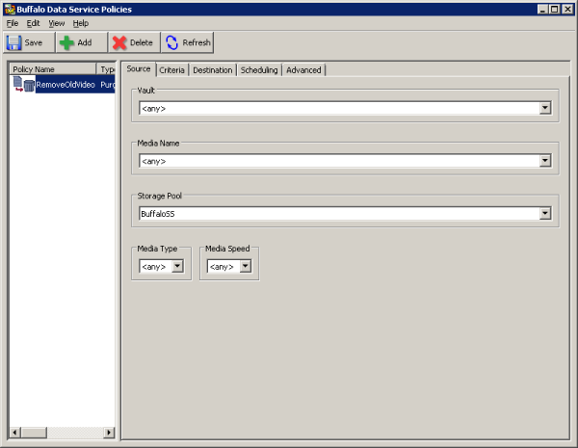Minimize the Buffalo Data Service Policies window

[542, 10]
